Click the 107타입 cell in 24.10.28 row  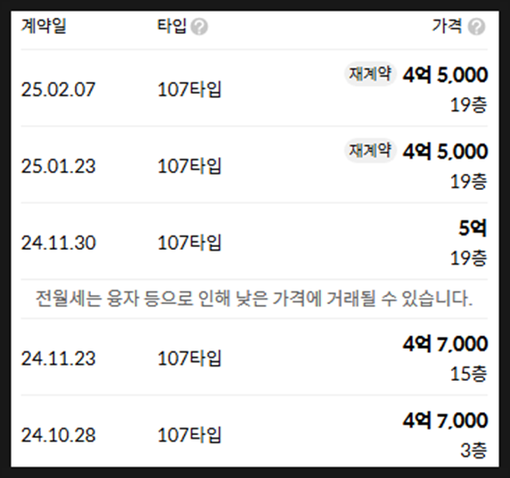pyautogui.click(x=190, y=435)
